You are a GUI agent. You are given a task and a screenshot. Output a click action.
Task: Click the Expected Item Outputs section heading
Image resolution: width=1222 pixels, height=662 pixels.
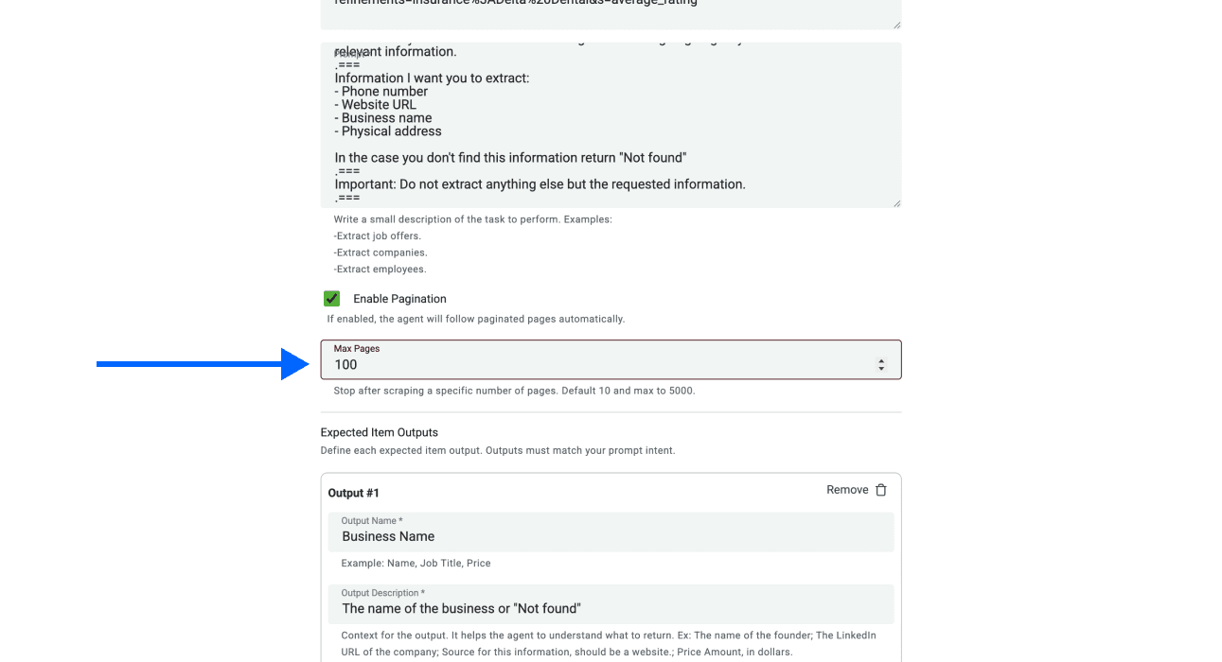[x=379, y=432]
